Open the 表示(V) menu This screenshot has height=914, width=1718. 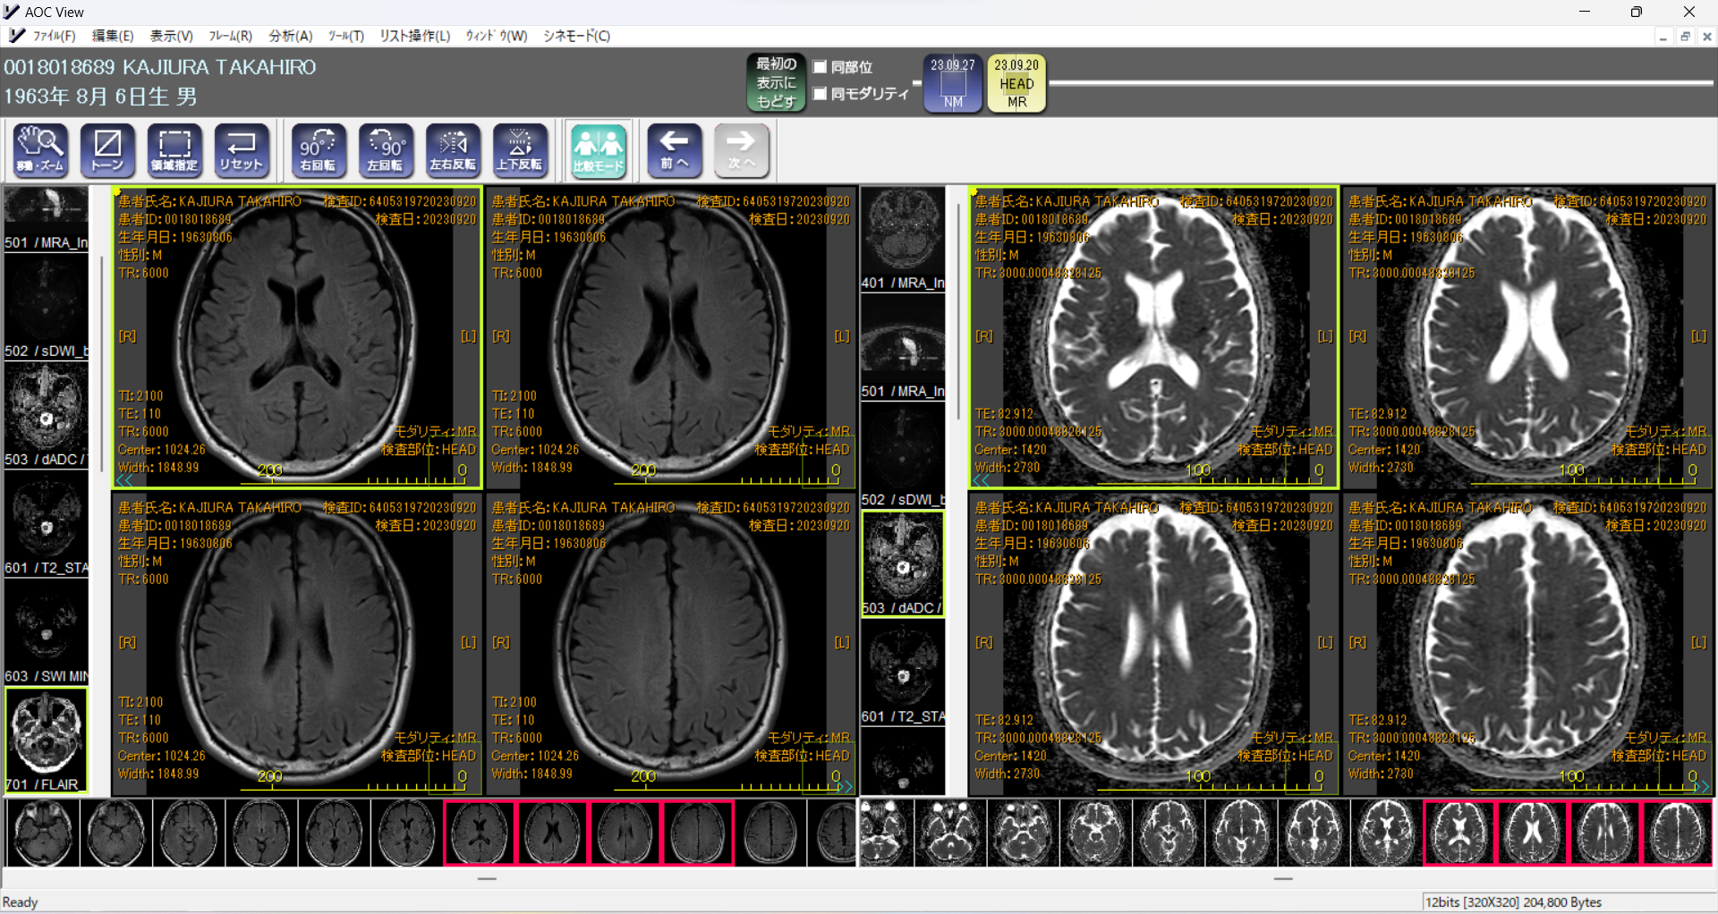coord(171,36)
